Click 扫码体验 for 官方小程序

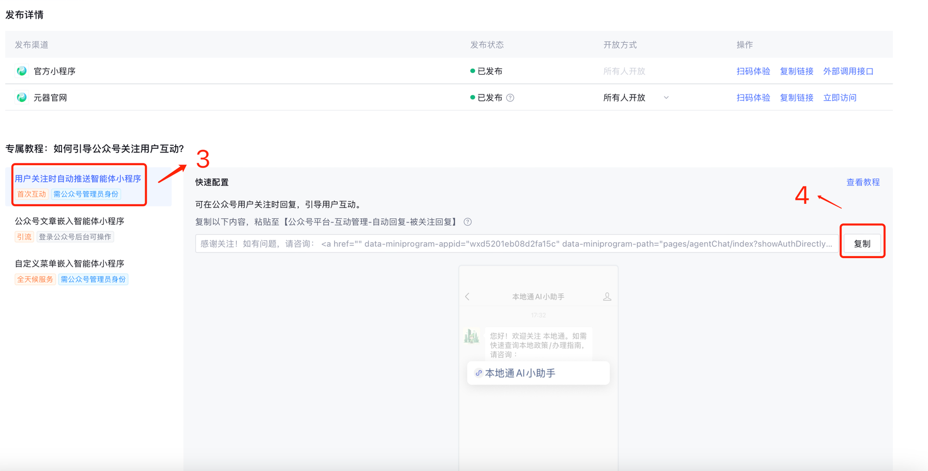[x=753, y=71]
